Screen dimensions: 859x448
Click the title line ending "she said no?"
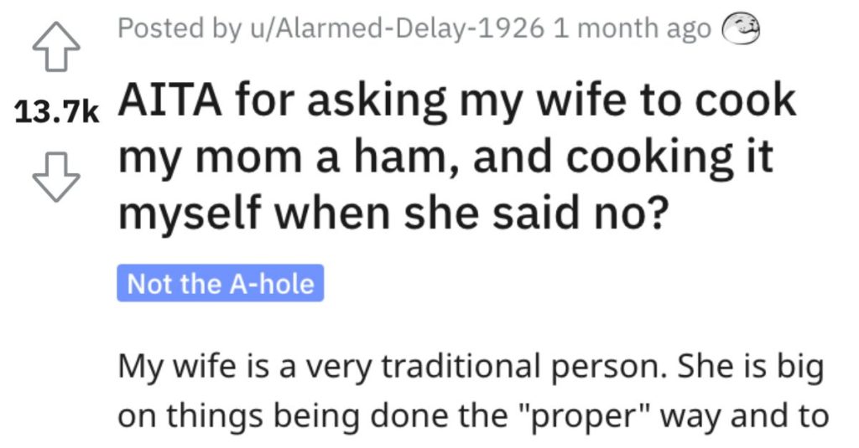[394, 214]
